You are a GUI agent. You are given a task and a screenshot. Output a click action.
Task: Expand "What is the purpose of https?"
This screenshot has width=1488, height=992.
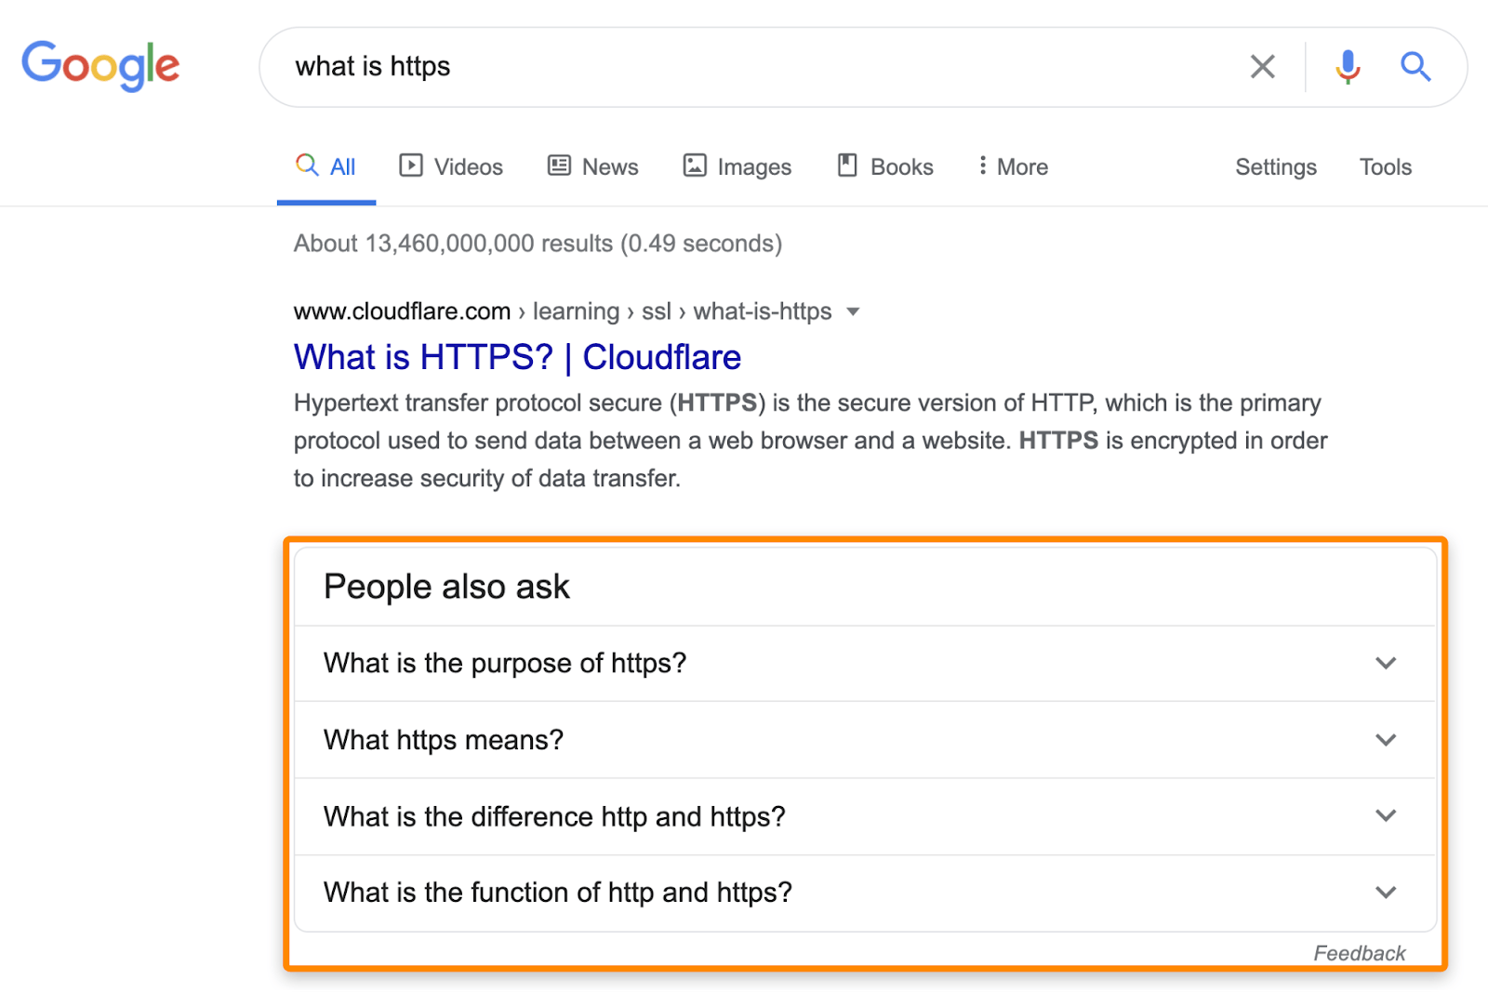click(x=1386, y=663)
